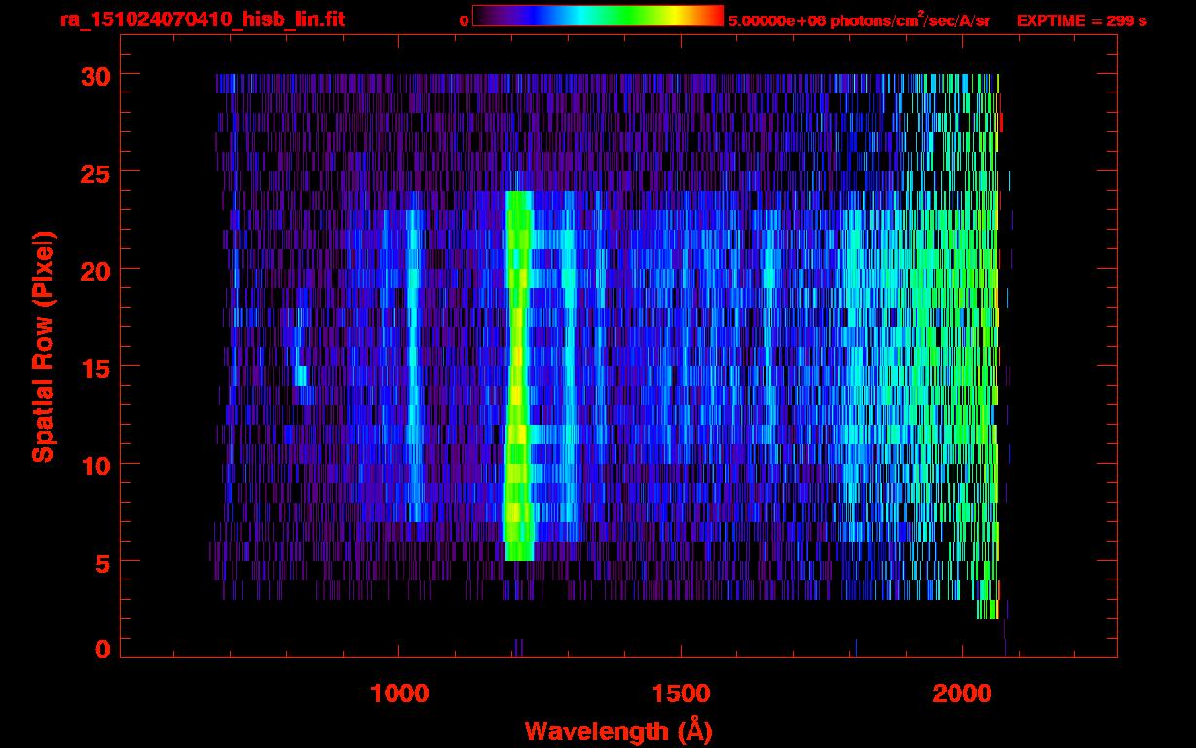
Task: Click the bright yellow-green emission line near 1216 Å
Action: (518, 376)
